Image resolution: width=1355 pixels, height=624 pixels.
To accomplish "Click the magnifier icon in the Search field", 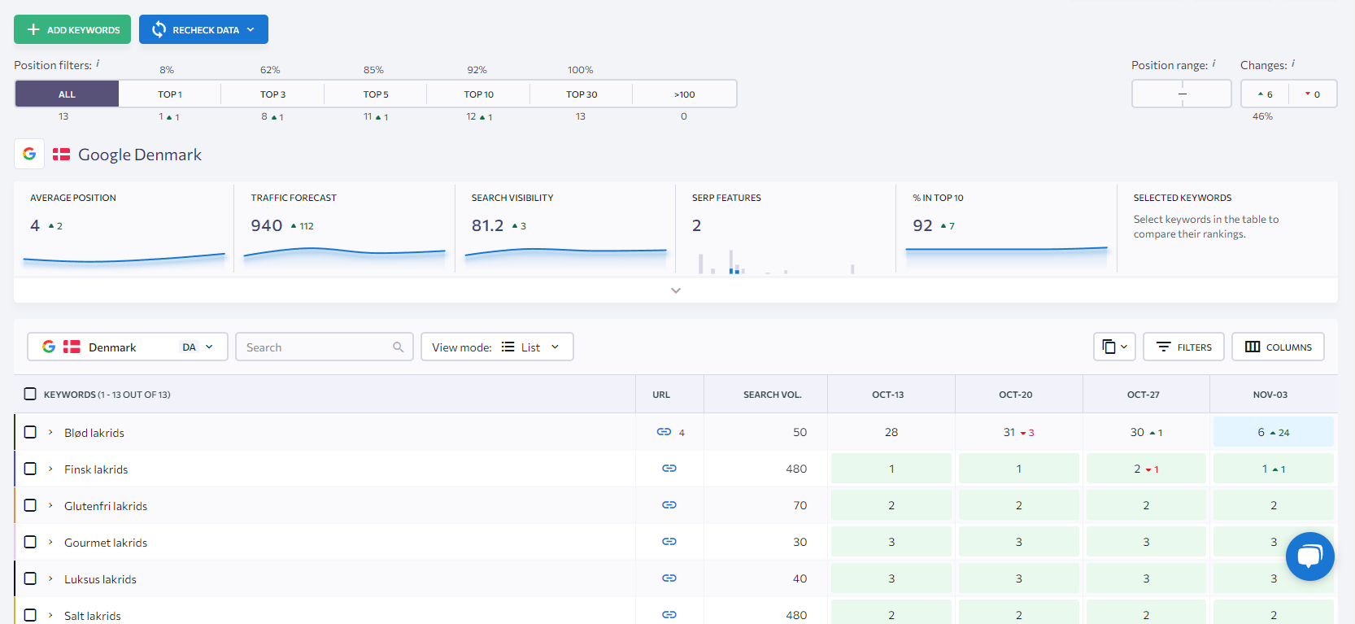I will pos(399,347).
